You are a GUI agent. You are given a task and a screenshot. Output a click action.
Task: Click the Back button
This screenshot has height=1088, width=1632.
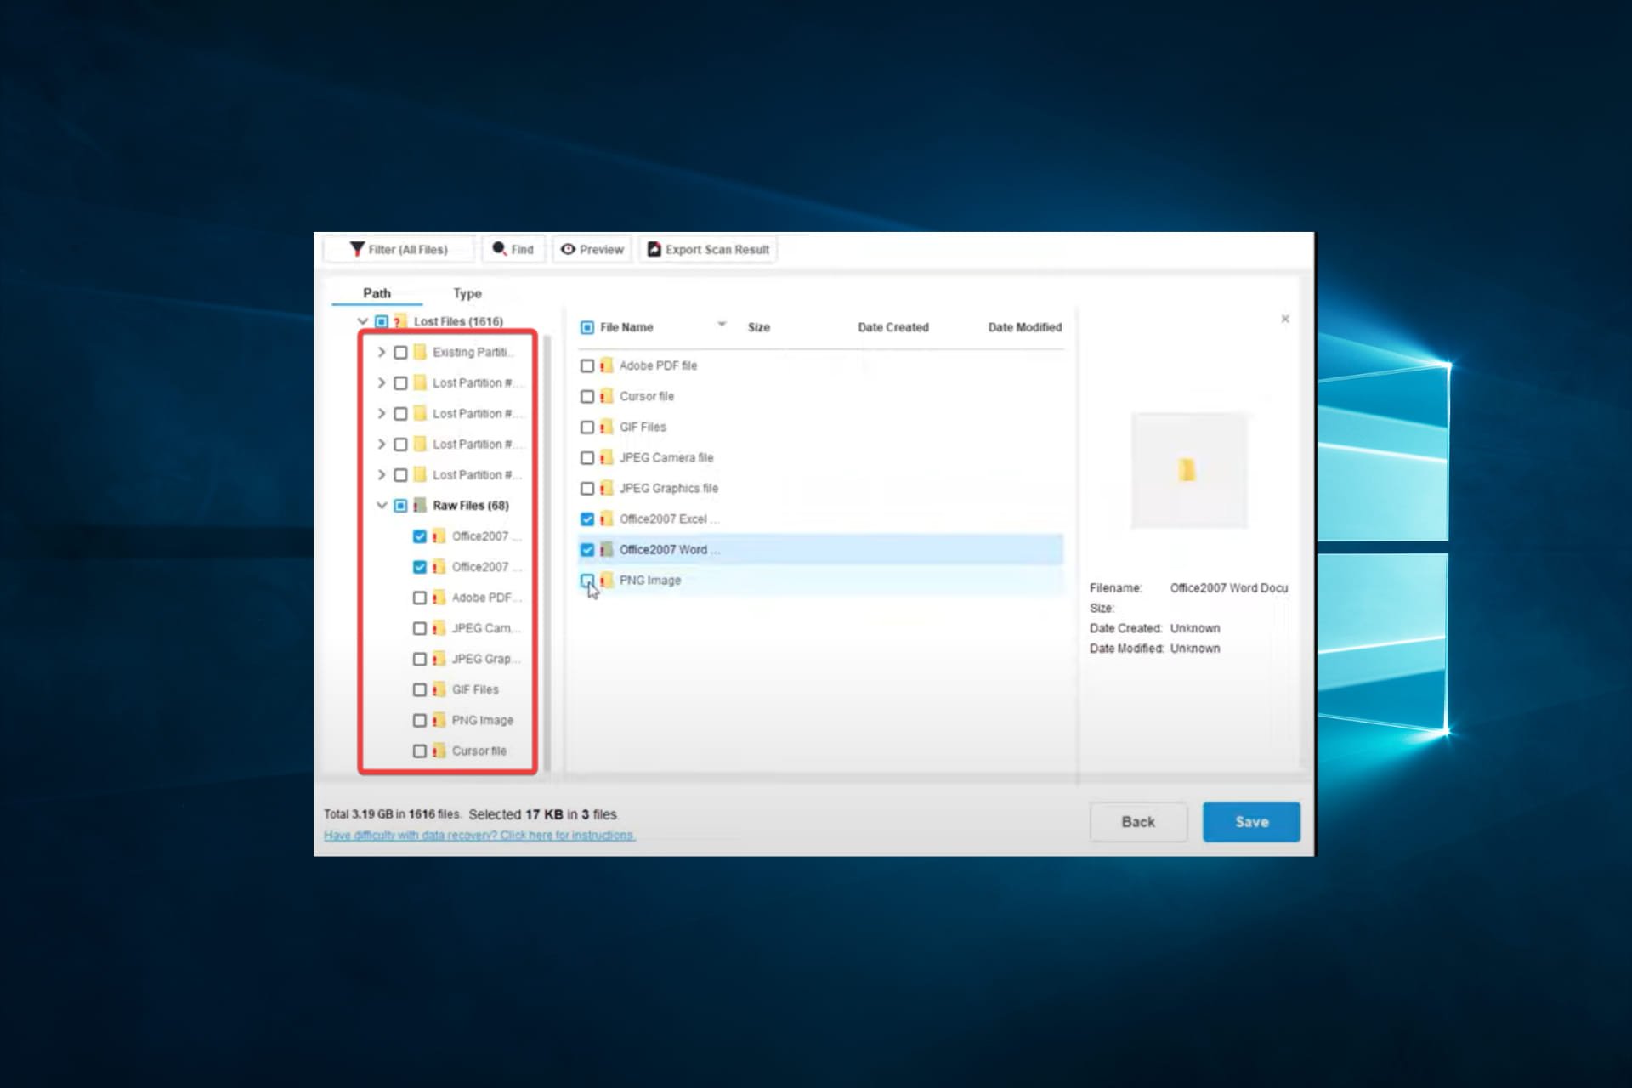tap(1138, 822)
